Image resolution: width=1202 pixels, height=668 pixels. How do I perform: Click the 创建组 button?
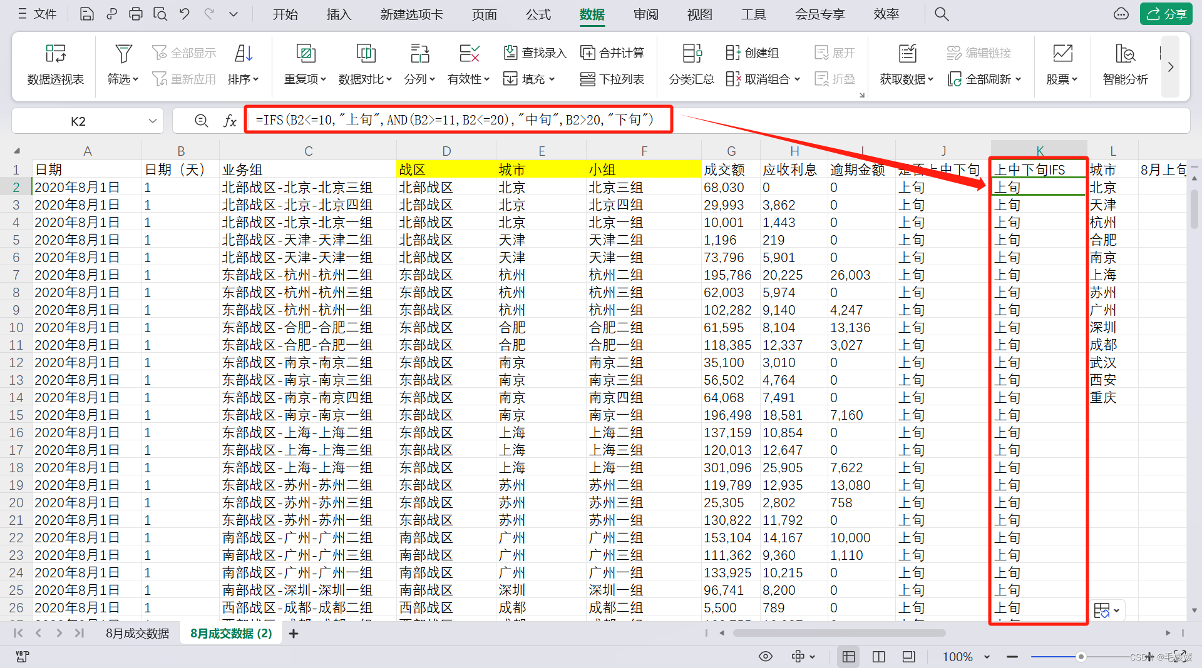click(x=752, y=53)
